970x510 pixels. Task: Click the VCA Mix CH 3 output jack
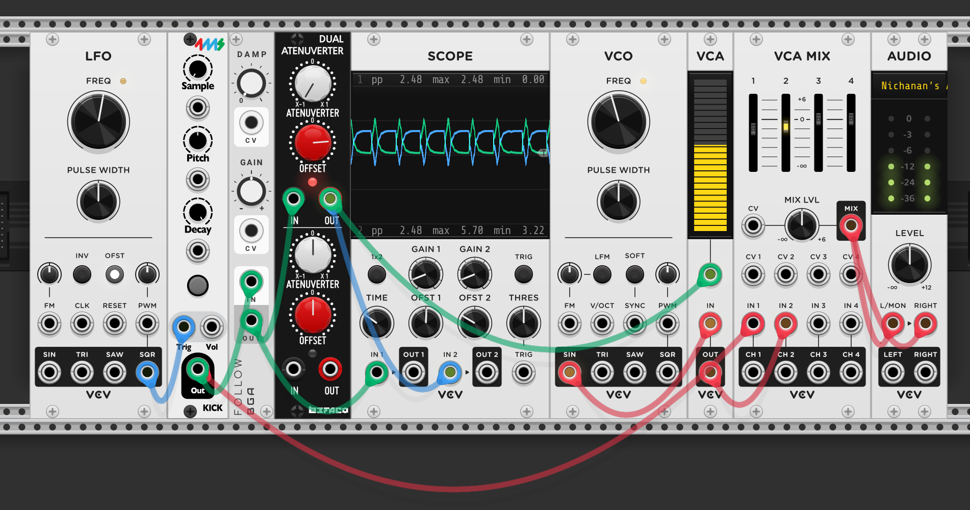click(819, 372)
